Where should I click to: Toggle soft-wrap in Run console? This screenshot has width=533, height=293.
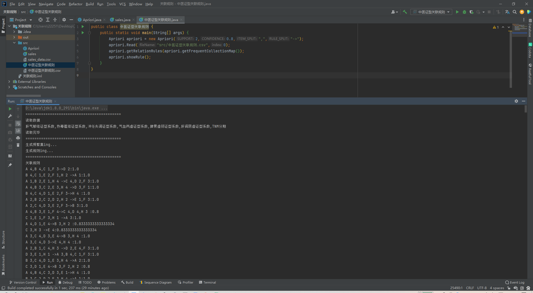[18, 124]
